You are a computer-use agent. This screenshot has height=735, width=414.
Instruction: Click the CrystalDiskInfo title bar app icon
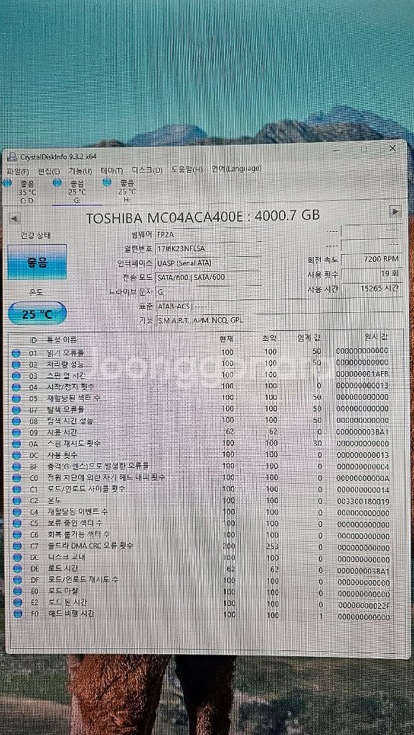(11, 156)
